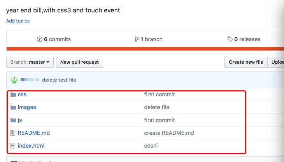Click the js folder icon
This screenshot has width=284, height=162.
click(x=13, y=120)
